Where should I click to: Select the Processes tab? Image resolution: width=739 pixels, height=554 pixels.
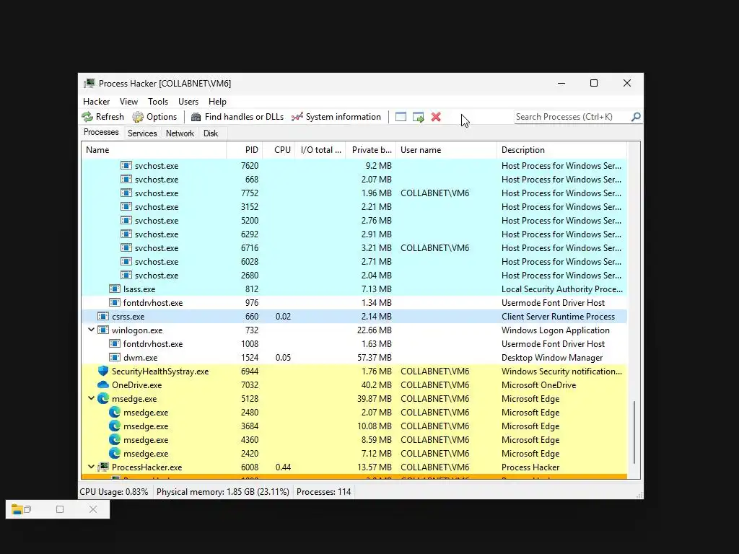point(101,133)
